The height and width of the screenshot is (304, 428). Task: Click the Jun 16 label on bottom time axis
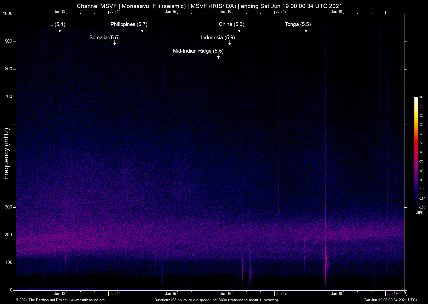[226, 294]
